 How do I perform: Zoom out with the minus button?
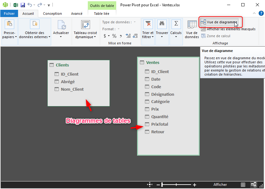pyautogui.click(x=158, y=185)
